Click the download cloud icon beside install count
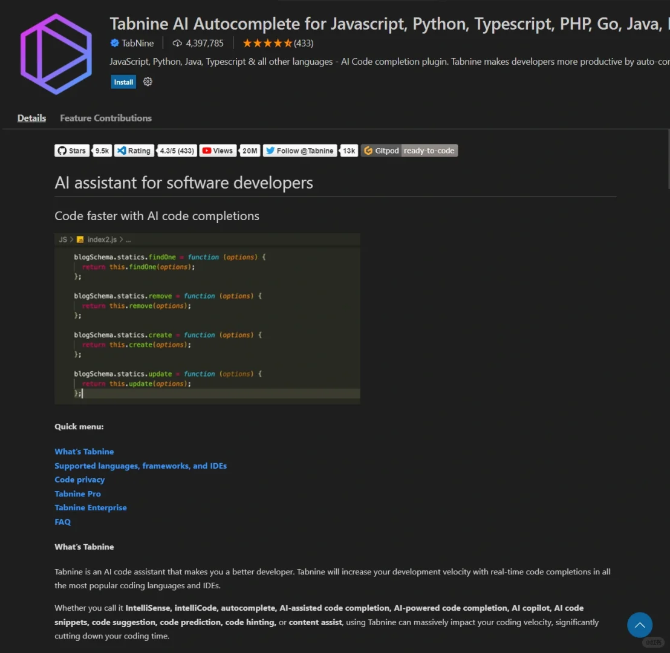 pyautogui.click(x=177, y=43)
